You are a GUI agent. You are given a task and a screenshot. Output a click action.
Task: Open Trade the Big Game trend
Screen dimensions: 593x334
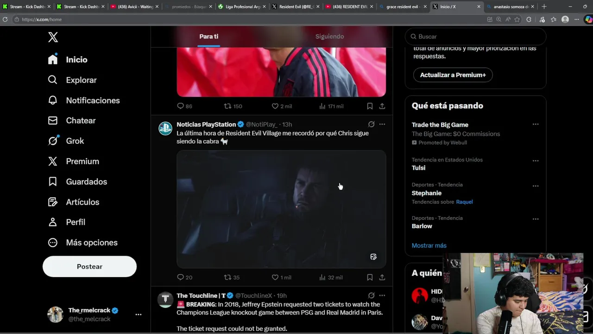[440, 125]
